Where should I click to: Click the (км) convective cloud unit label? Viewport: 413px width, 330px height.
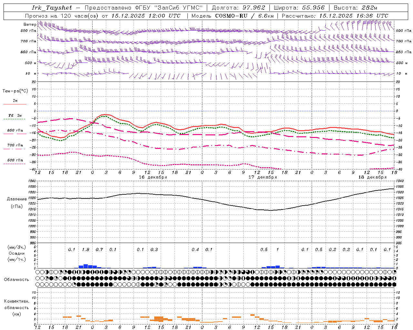(x=16, y=314)
